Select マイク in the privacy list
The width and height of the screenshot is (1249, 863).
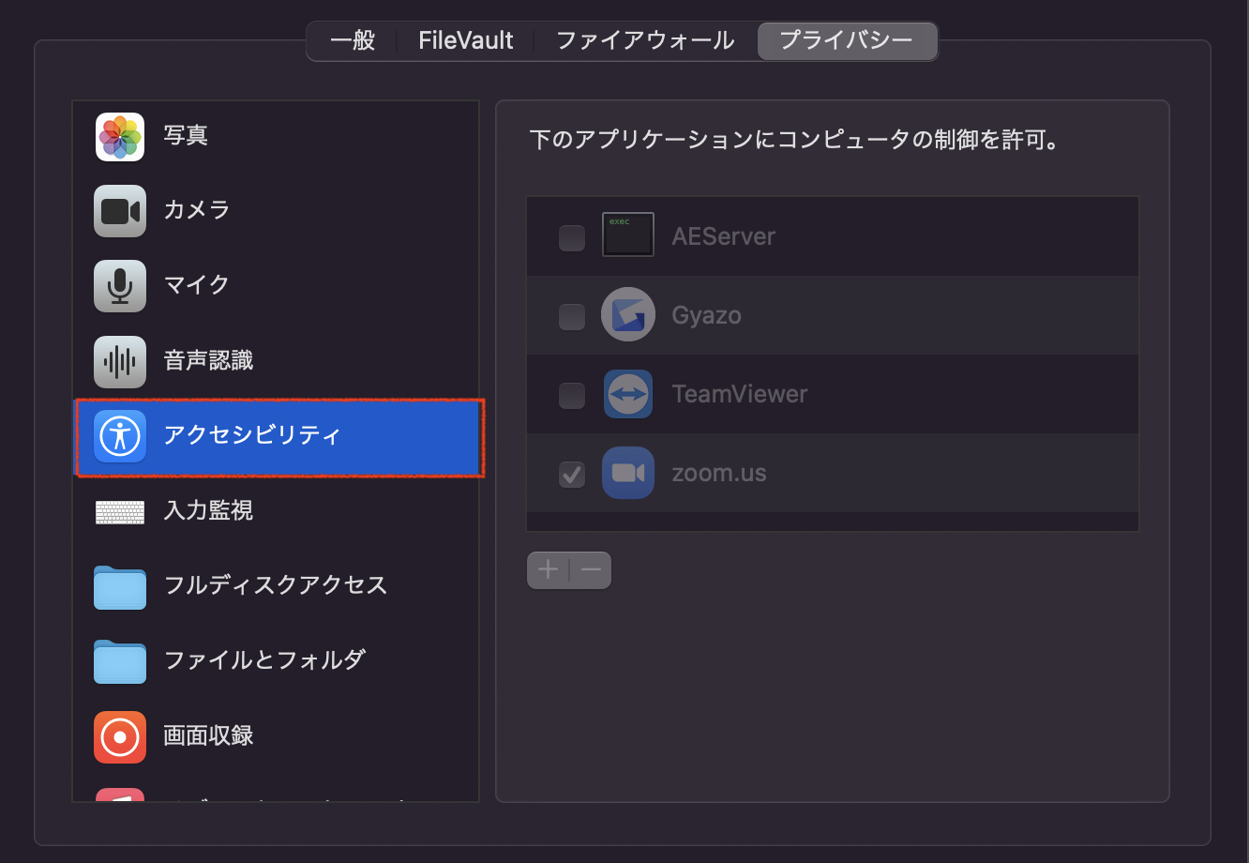click(x=197, y=285)
